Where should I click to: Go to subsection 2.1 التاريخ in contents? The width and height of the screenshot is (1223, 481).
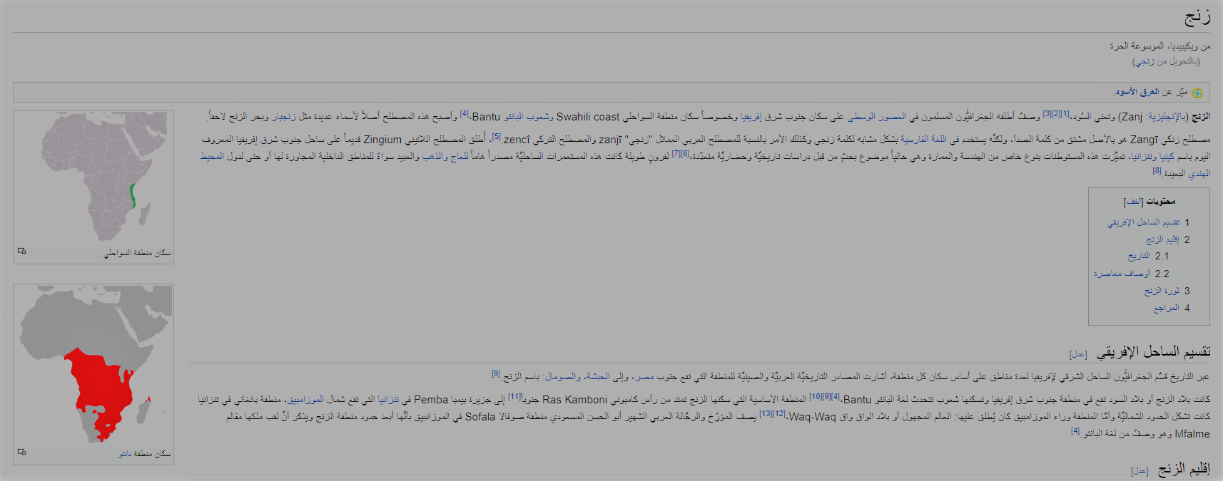click(x=1139, y=256)
